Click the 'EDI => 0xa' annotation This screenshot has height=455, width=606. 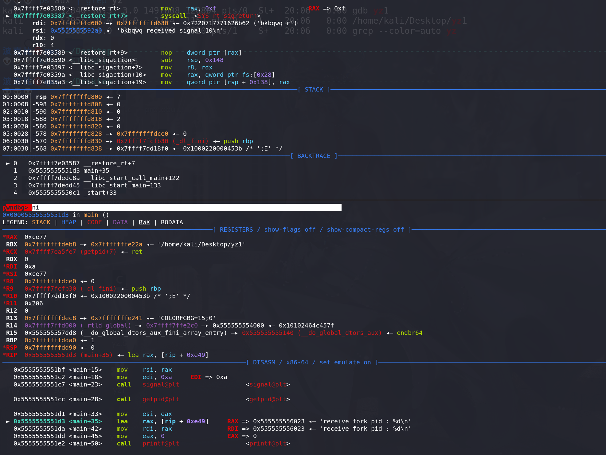coord(209,377)
